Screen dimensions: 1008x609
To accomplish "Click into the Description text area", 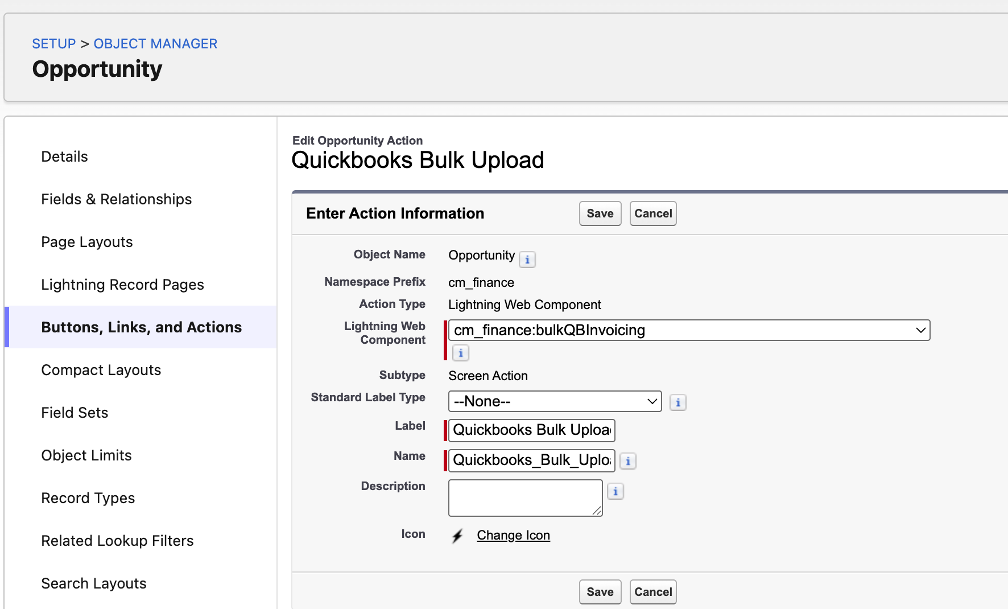I will pyautogui.click(x=526, y=498).
